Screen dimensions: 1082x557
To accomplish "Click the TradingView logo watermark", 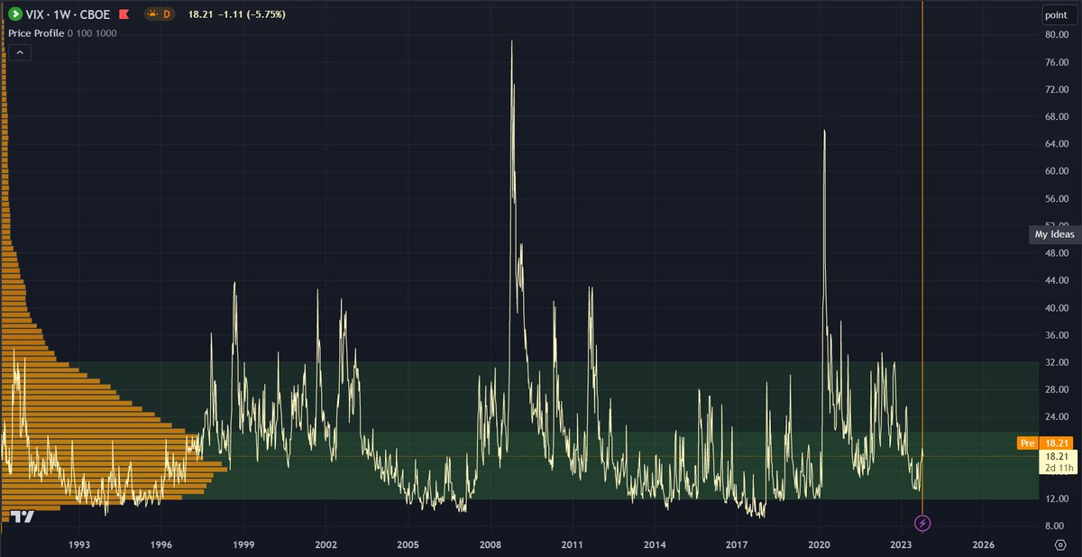I will click(x=23, y=516).
